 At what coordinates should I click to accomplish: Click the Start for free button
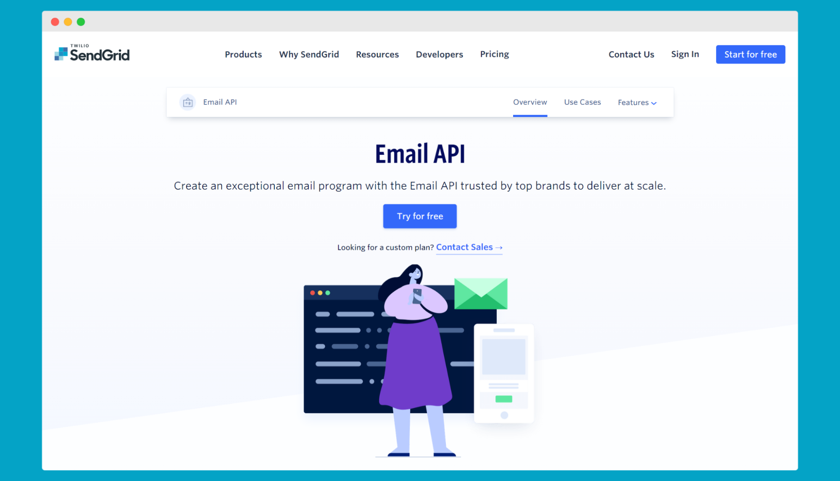(750, 54)
